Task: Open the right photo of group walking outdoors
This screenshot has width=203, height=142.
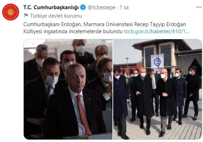Action: coord(158,89)
